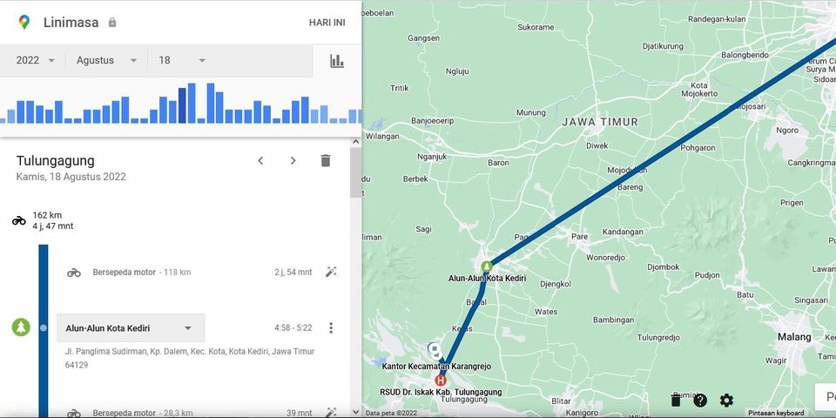This screenshot has height=418, width=836.
Task: Click the 162 km total distance text
Action: pyautogui.click(x=47, y=215)
